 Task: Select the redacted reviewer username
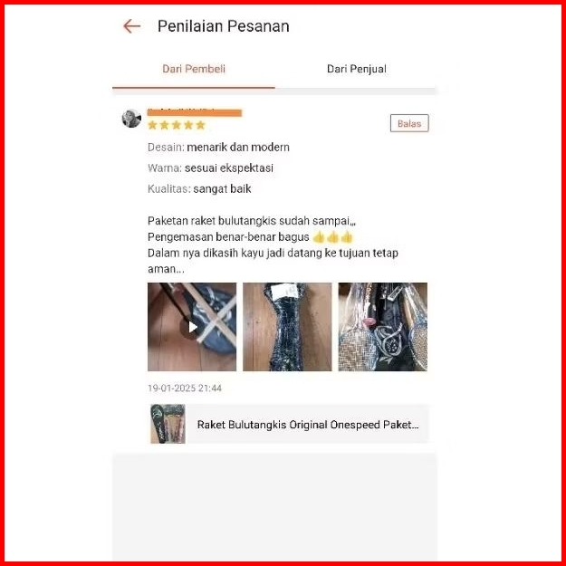194,112
